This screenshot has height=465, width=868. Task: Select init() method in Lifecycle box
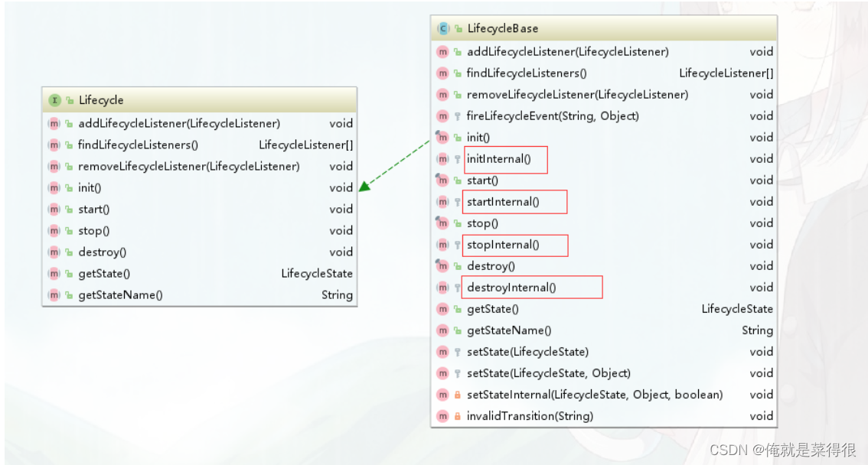90,188
